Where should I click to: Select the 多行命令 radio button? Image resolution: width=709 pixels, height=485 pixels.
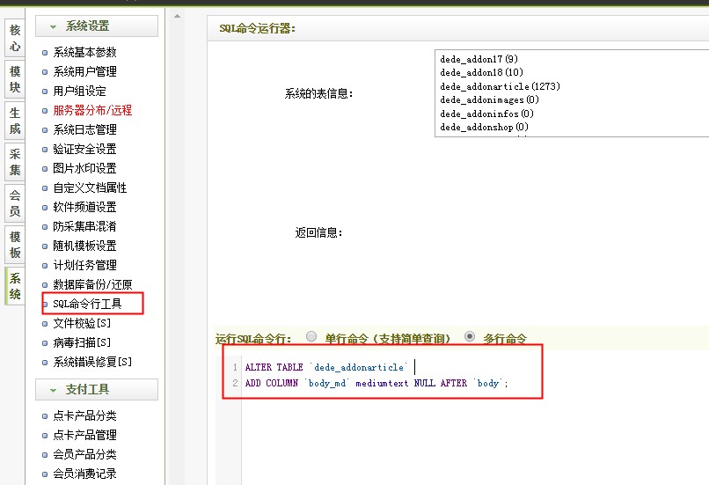pos(470,337)
